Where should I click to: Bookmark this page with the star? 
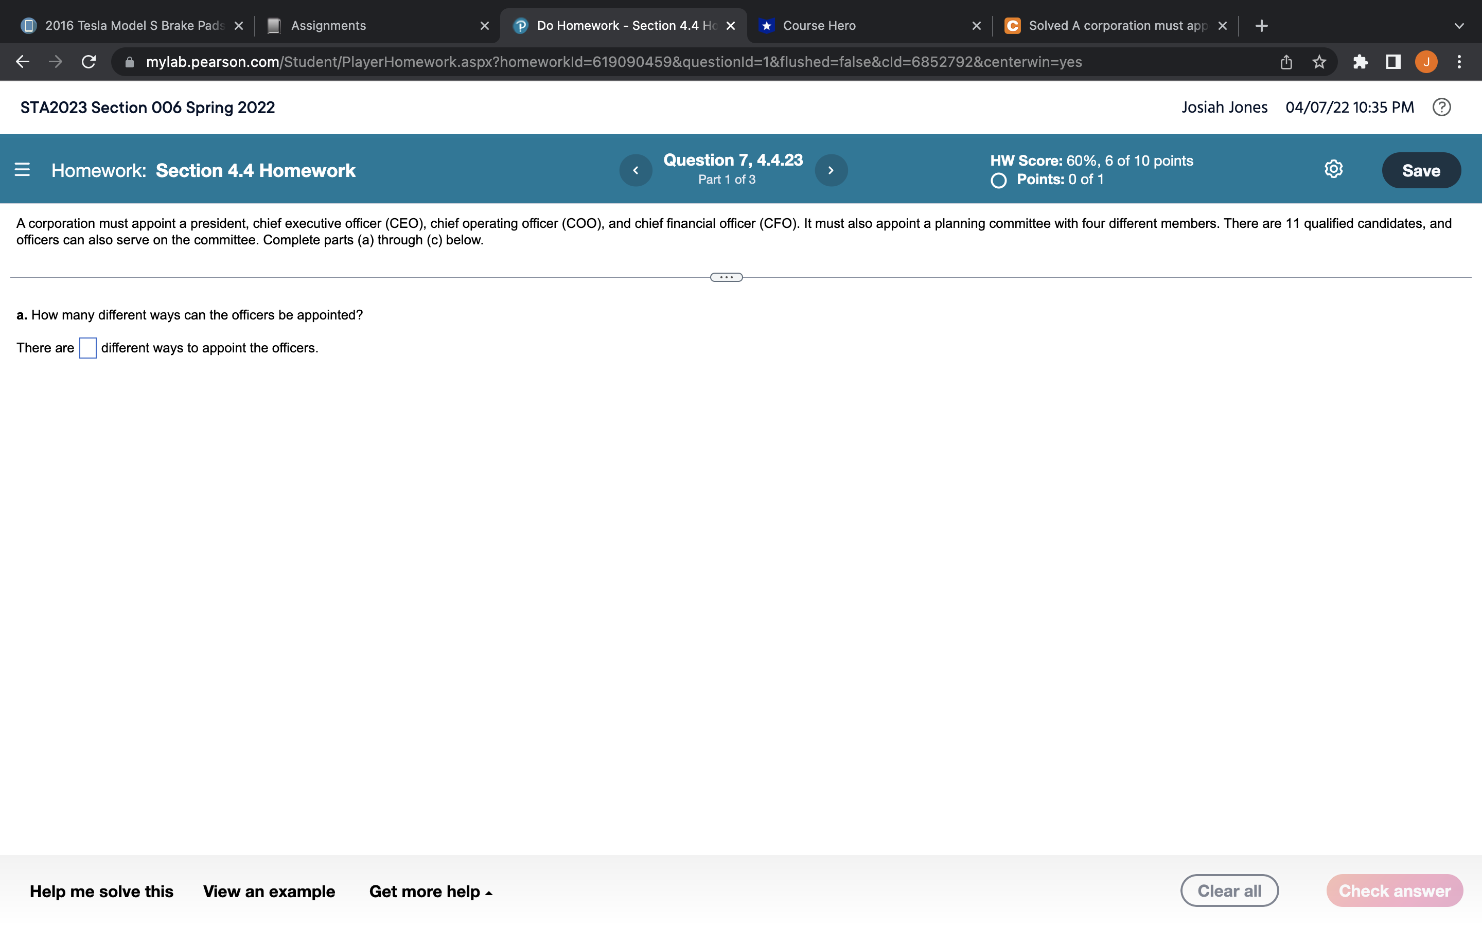click(1318, 61)
